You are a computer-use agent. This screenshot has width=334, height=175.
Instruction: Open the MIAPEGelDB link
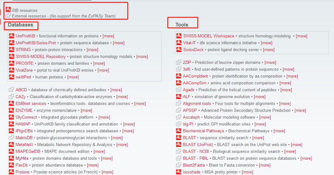28,152
